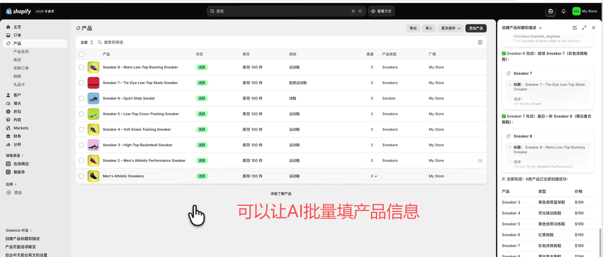This screenshot has width=603, height=257.
Task: Open 库存 in sidebar
Action: coord(17,60)
